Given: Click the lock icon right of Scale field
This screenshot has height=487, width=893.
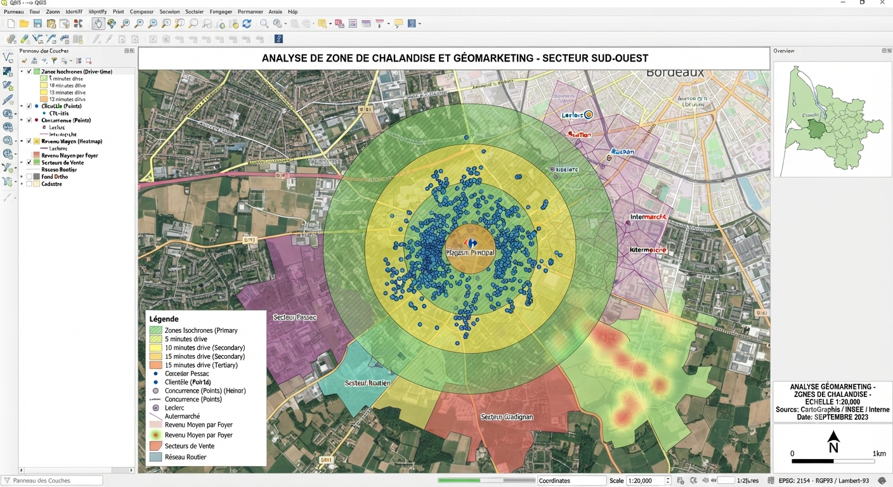Looking at the screenshot, I should click(680, 481).
